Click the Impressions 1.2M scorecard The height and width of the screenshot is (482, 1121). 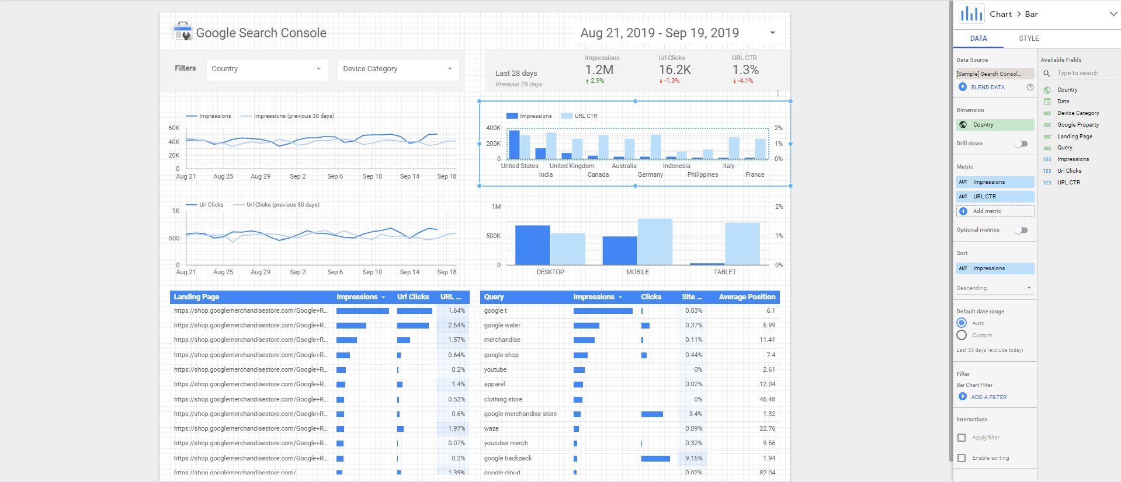click(x=601, y=70)
